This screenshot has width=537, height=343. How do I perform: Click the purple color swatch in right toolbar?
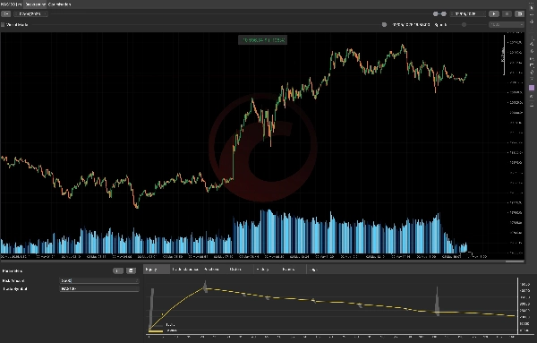[x=532, y=88]
